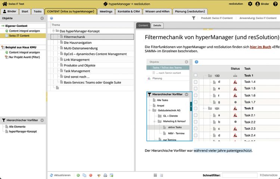Select Swiss IT Content in the Objekte list
Screen dimensions: 280x179
23,36
